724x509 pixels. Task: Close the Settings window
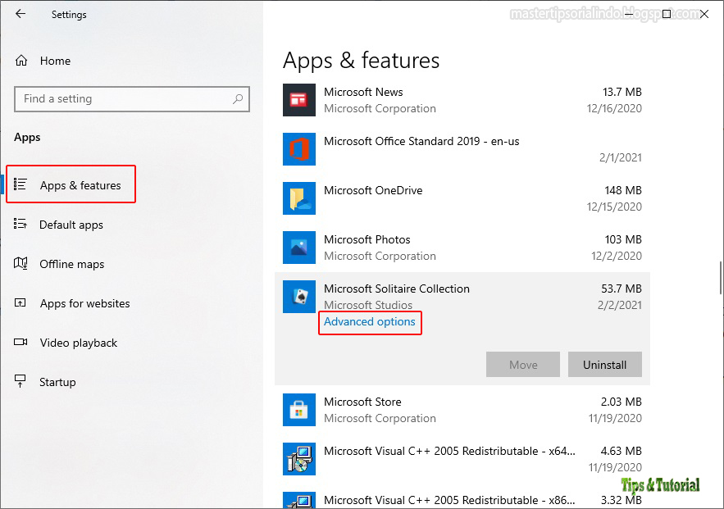(x=704, y=14)
